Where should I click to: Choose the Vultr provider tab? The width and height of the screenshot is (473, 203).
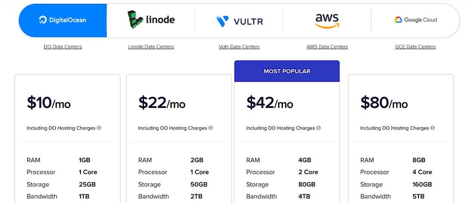[239, 21]
